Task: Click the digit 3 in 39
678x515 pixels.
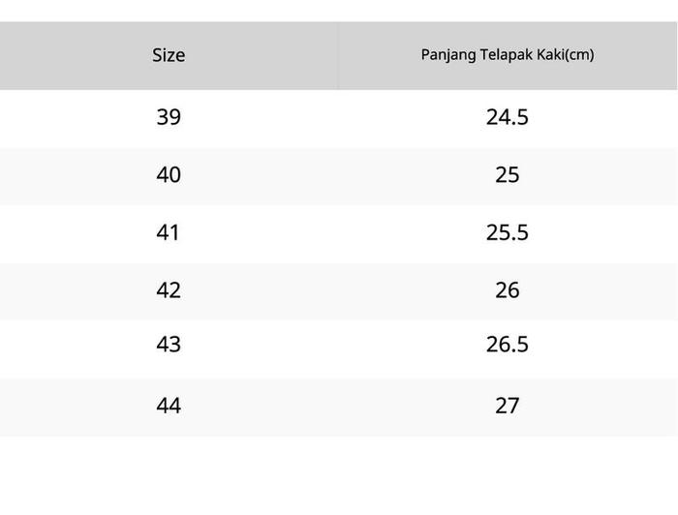Action: (x=162, y=117)
